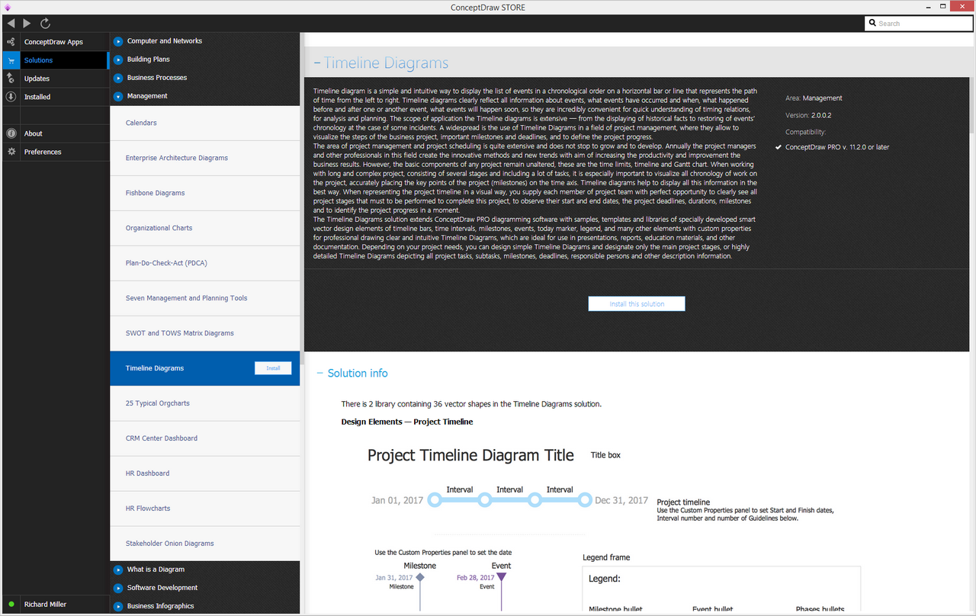Click the Installed download icon
Viewport: 976px width, 616px height.
click(11, 97)
